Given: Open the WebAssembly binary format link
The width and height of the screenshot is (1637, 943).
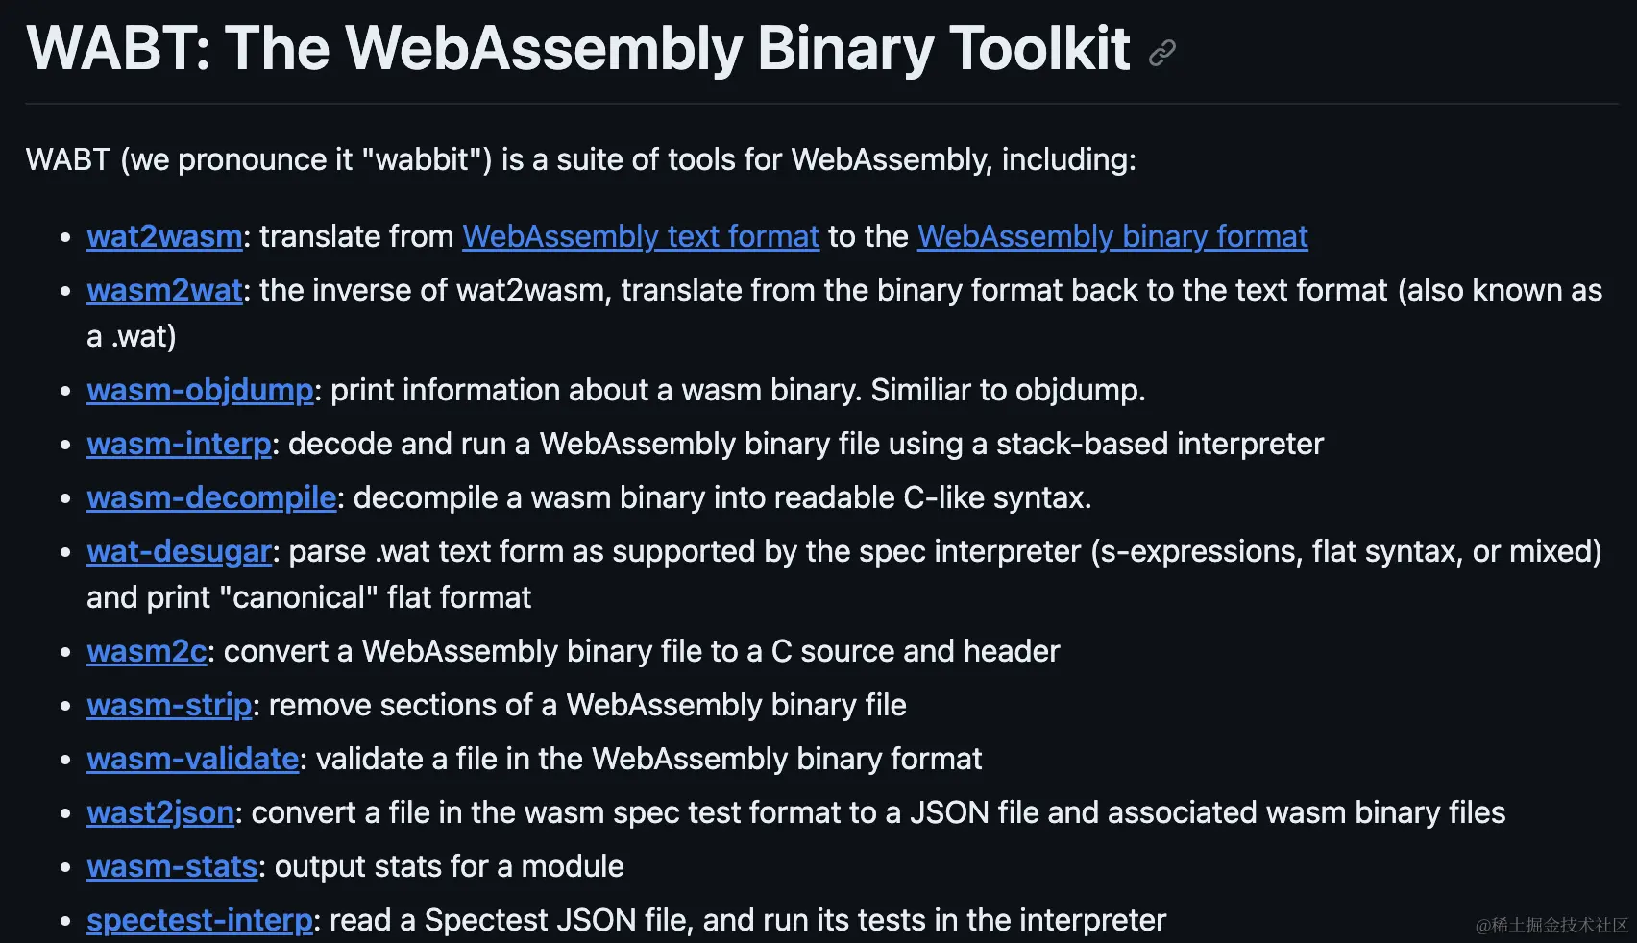Looking at the screenshot, I should click(1112, 236).
